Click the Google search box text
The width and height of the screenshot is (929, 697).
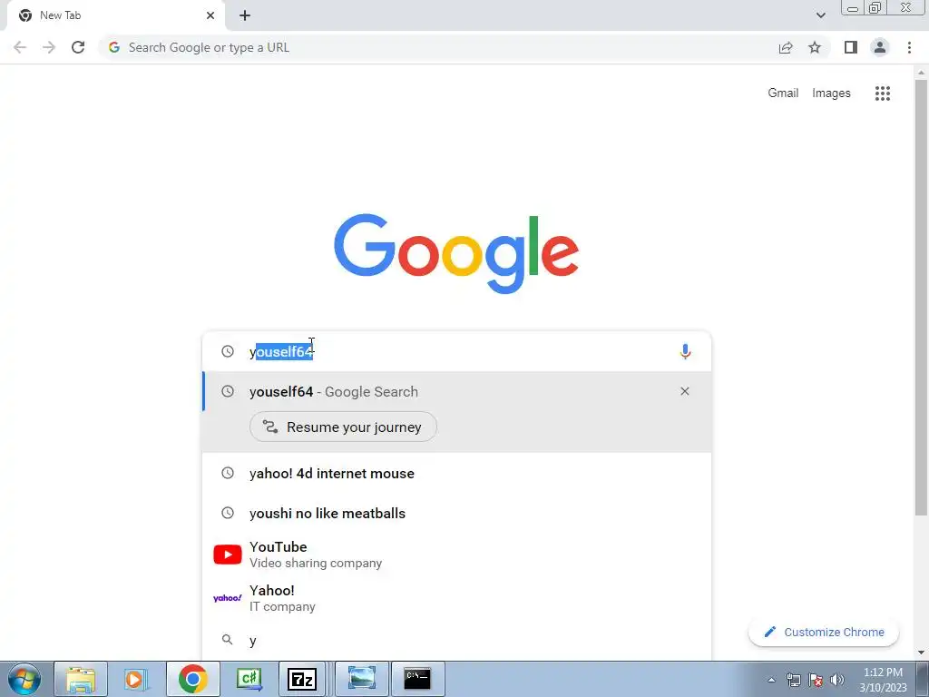[x=281, y=352]
